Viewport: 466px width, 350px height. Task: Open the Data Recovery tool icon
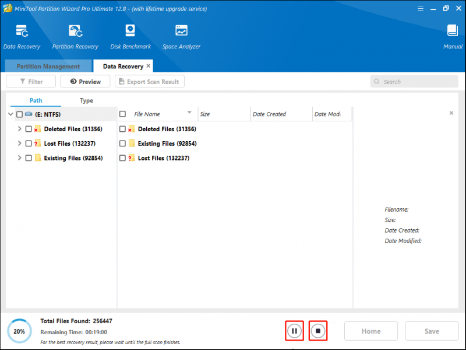coord(22,31)
